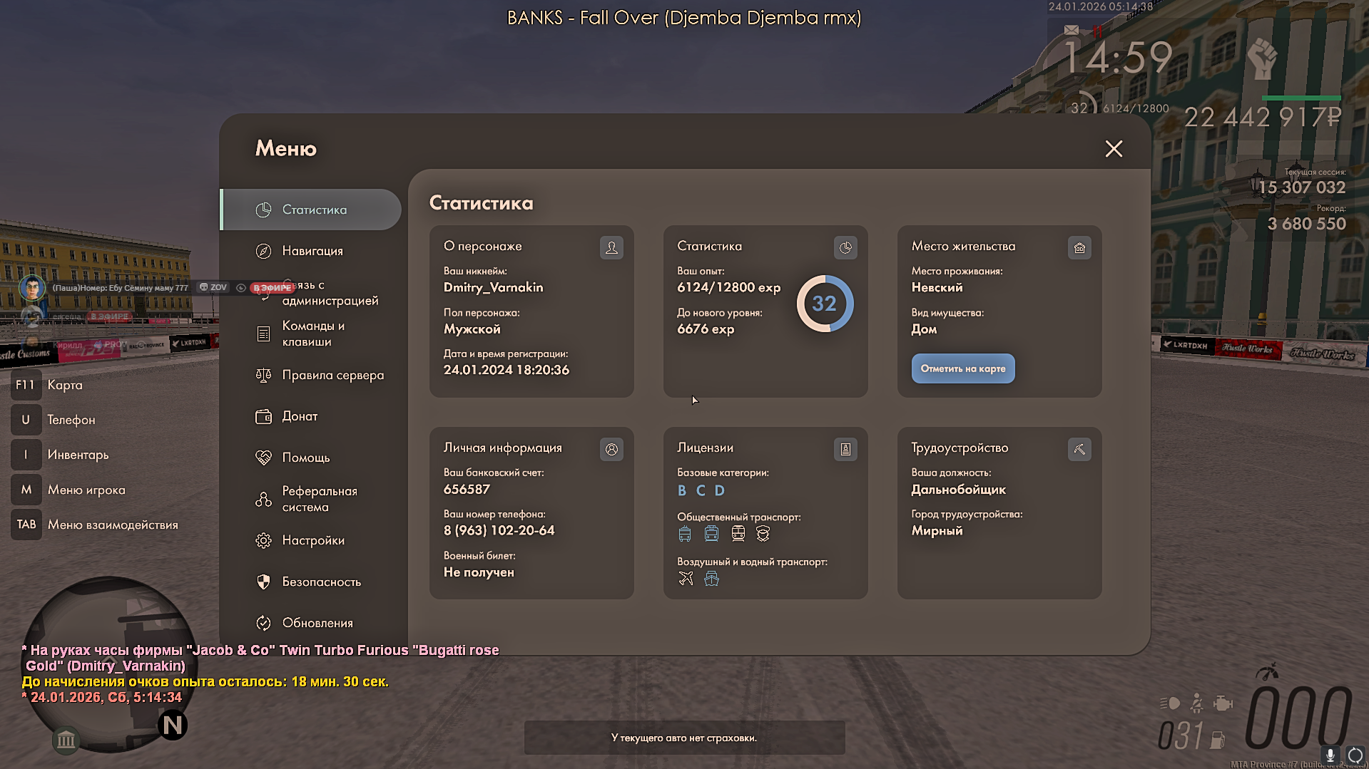The width and height of the screenshot is (1369, 769).
Task: Open the Донат section
Action: click(x=300, y=416)
